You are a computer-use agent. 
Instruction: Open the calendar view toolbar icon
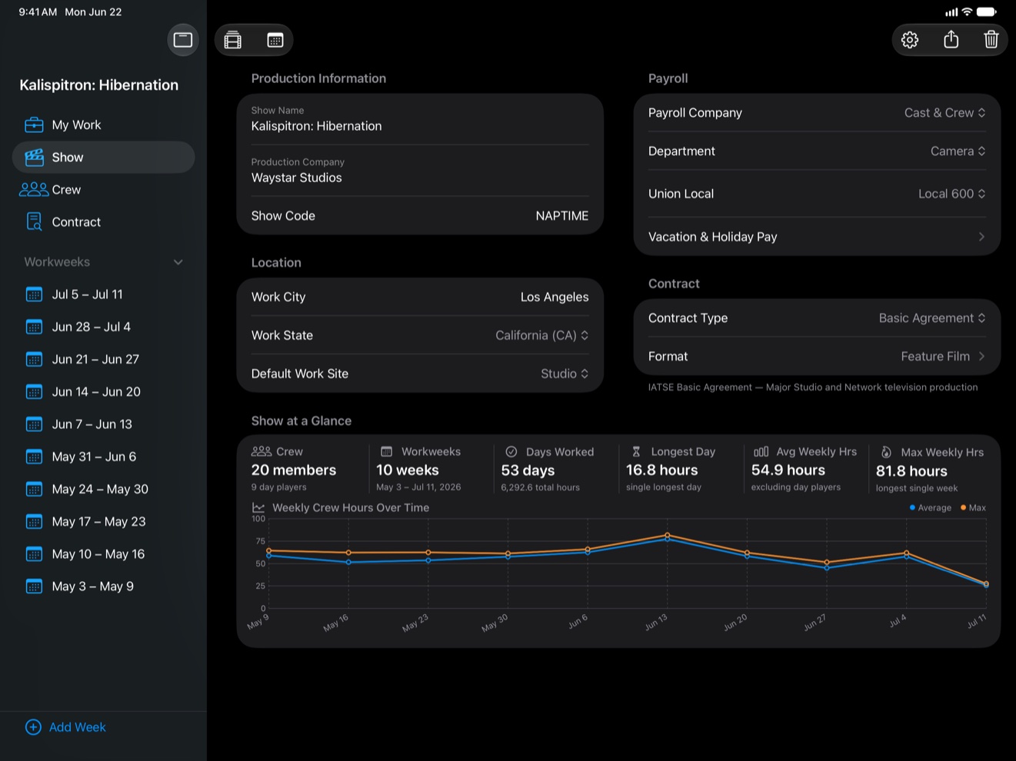pyautogui.click(x=275, y=40)
